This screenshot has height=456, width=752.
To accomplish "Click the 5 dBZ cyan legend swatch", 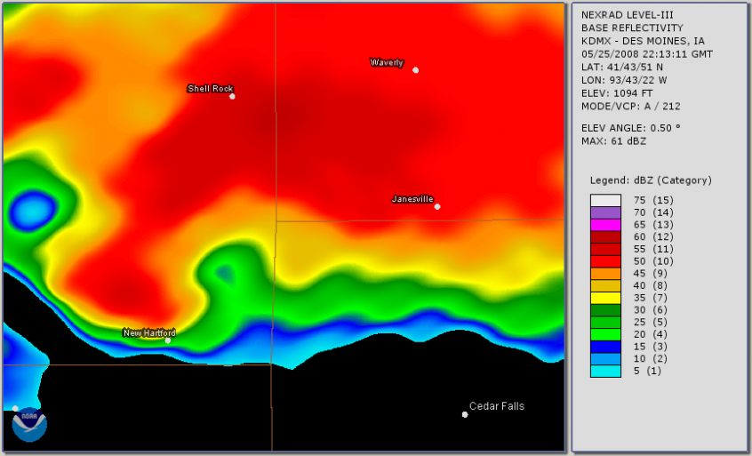I will click(605, 372).
